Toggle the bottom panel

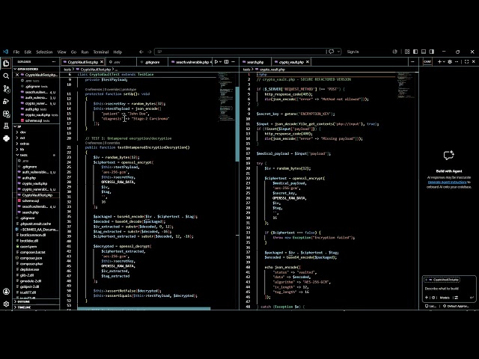(x=424, y=52)
